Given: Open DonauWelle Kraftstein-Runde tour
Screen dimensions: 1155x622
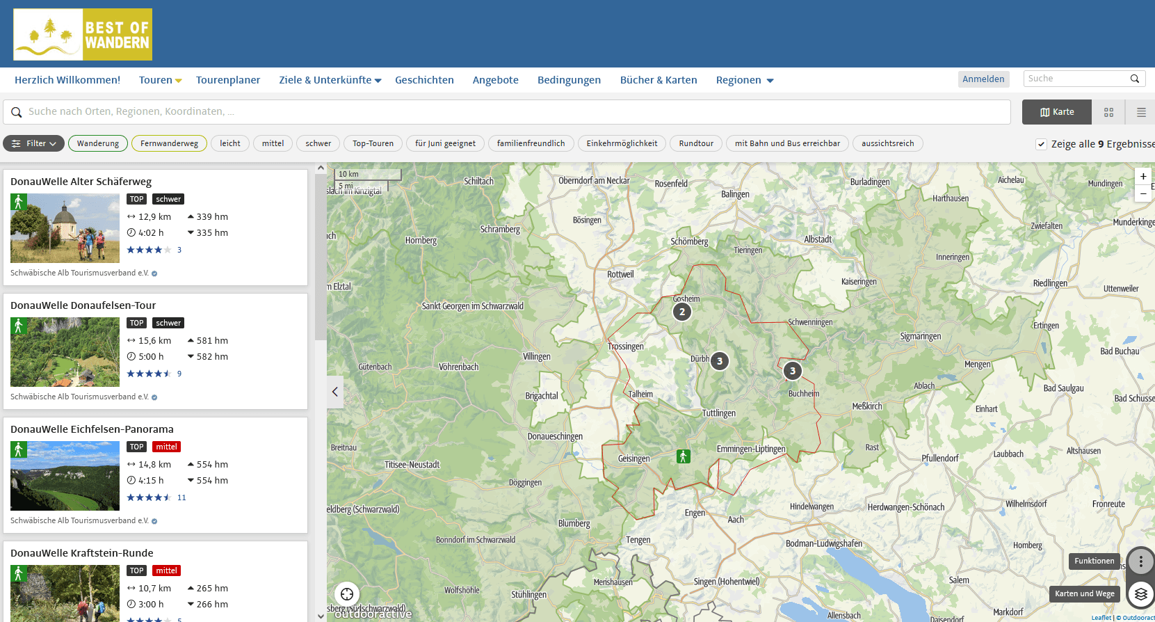Looking at the screenshot, I should [x=81, y=553].
